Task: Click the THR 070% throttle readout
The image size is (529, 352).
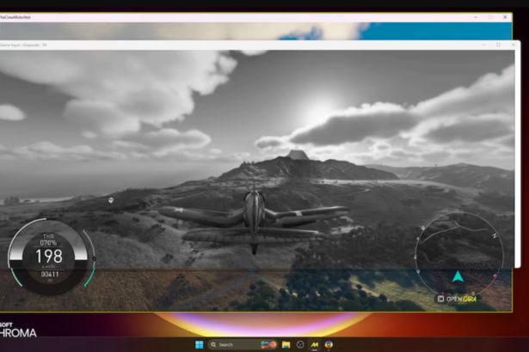Action: 48,240
